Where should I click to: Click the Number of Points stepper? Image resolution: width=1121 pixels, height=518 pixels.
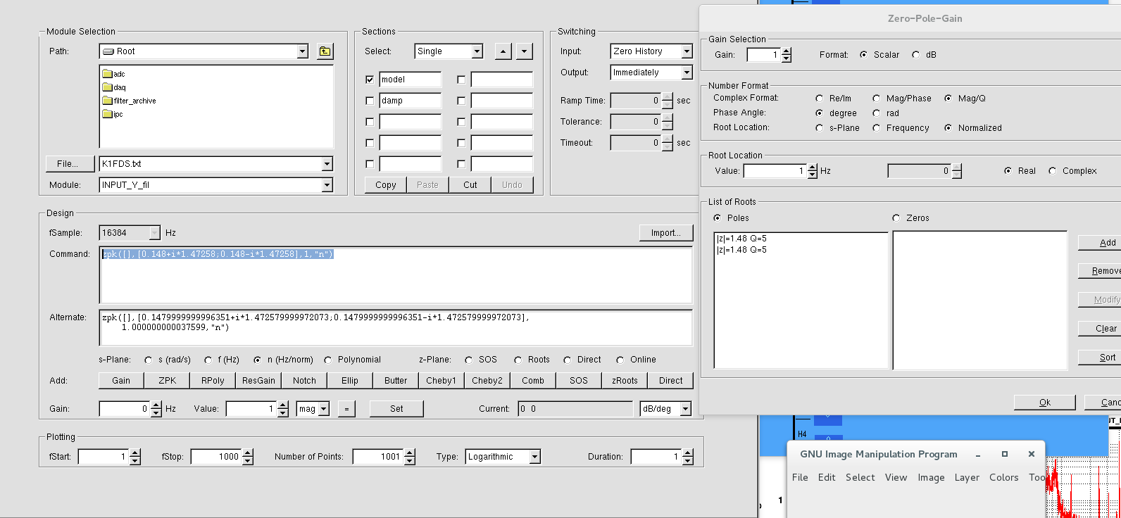(x=409, y=457)
